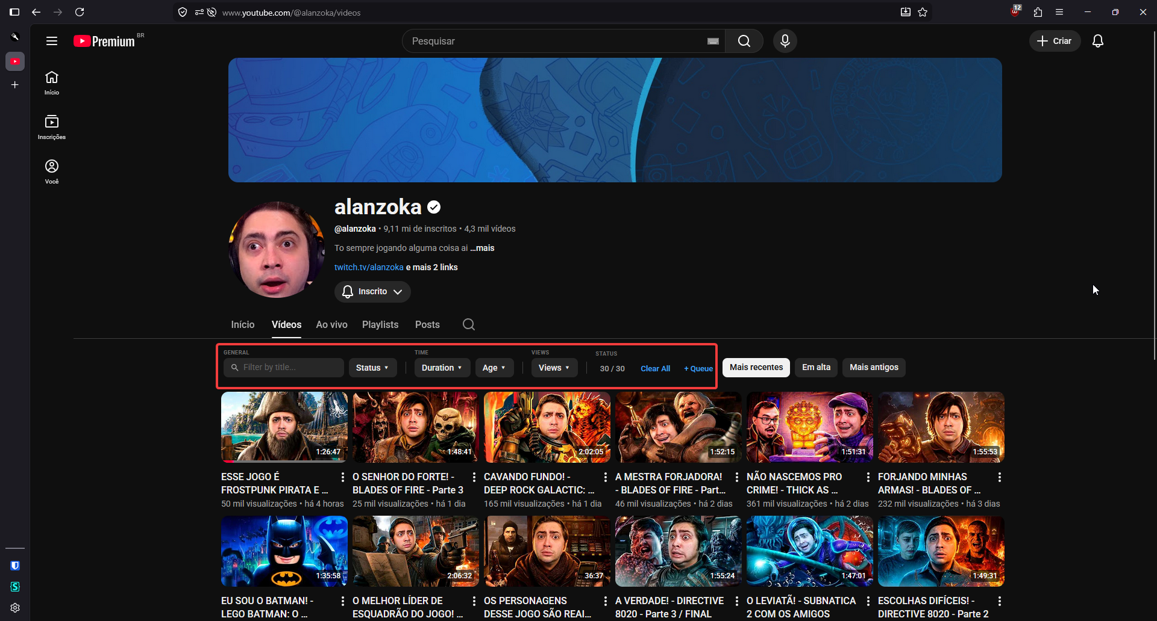The image size is (1157, 621).
Task: Open options for FORJANDO MINHAS ARMAS video
Action: (x=1000, y=477)
